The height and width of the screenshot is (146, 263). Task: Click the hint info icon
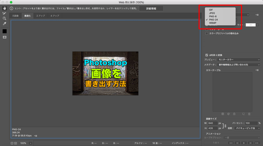click(11, 8)
